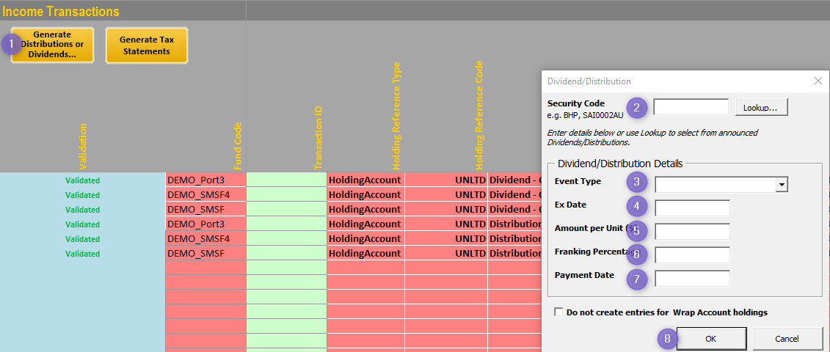Select the second DEMO_Port3 fund code cell

click(206, 224)
